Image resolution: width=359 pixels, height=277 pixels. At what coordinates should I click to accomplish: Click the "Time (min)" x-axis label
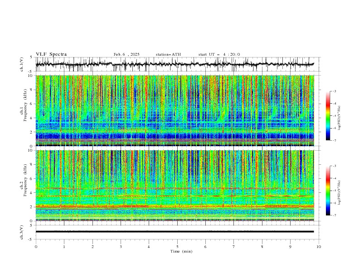coord(181,251)
